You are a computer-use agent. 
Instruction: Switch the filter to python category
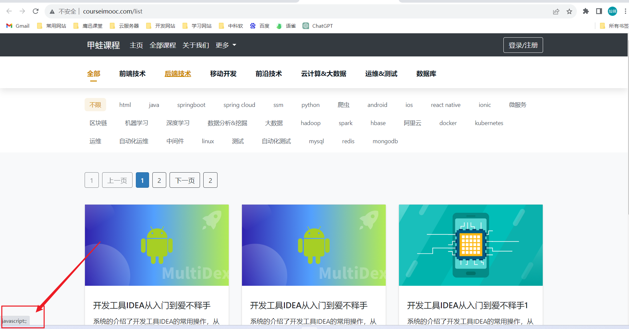click(310, 105)
